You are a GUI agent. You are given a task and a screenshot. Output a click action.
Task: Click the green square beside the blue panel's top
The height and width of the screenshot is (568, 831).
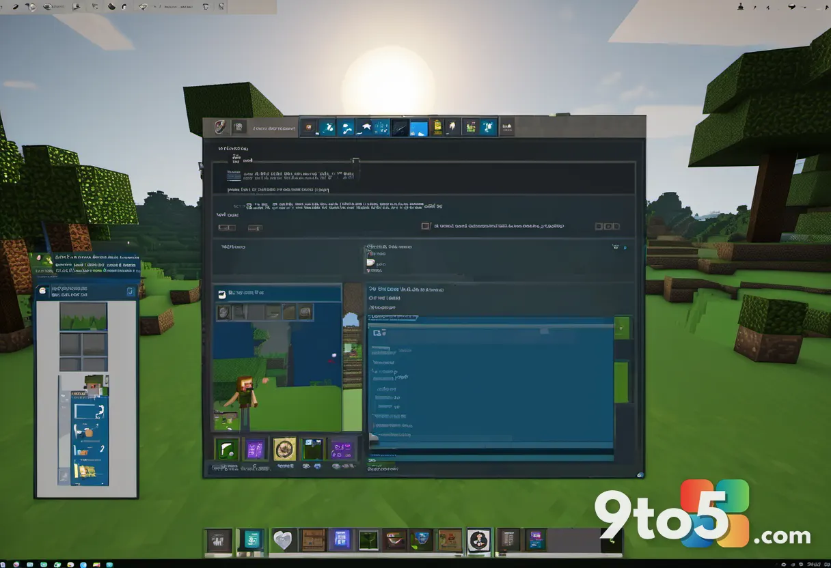[x=621, y=327]
